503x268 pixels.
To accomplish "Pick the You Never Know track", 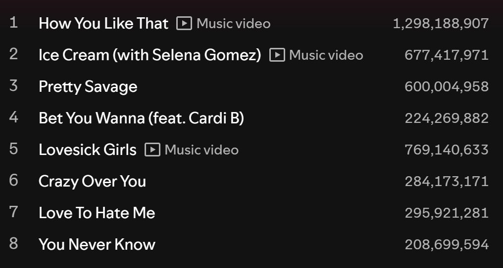I will point(97,244).
